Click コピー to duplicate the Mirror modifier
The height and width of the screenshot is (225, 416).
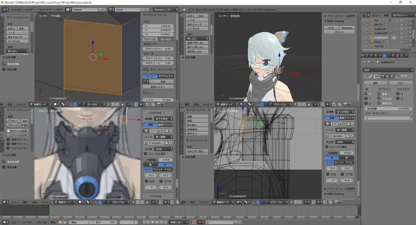[401, 83]
